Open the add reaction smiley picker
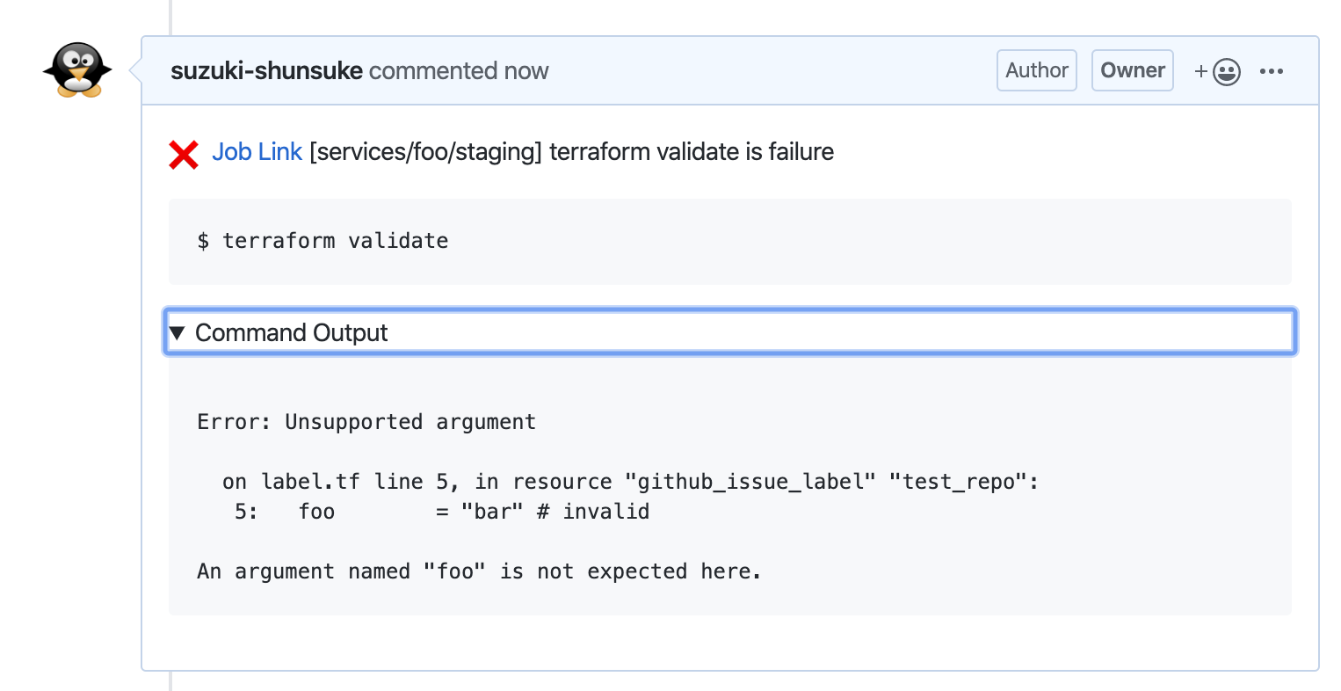This screenshot has height=691, width=1341. pyautogui.click(x=1218, y=71)
